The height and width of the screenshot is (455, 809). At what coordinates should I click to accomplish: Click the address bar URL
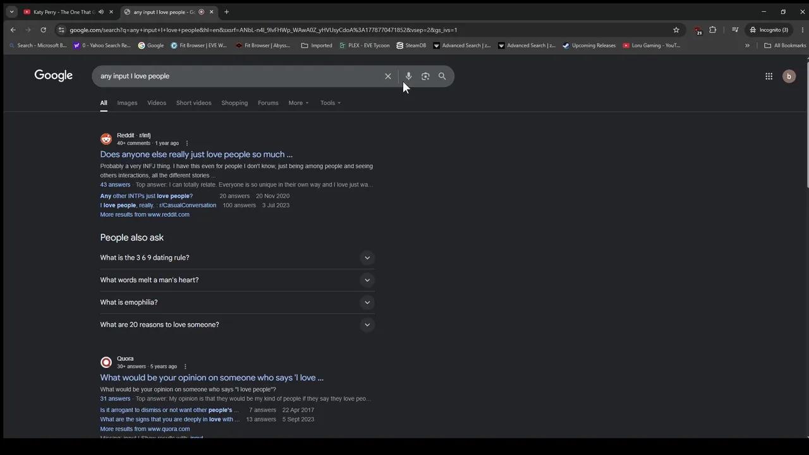[264, 30]
